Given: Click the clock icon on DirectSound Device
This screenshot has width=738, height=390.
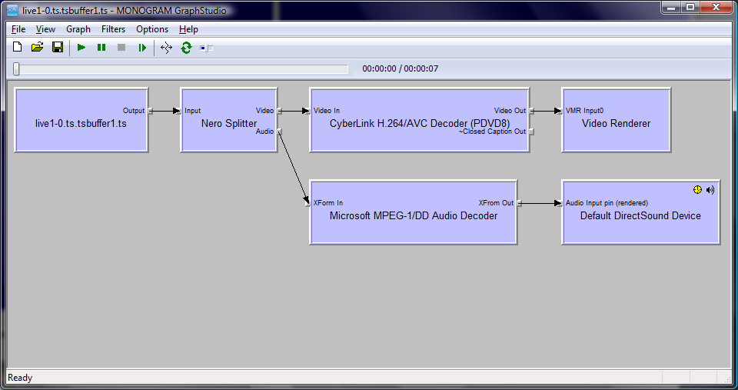Looking at the screenshot, I should [697, 189].
